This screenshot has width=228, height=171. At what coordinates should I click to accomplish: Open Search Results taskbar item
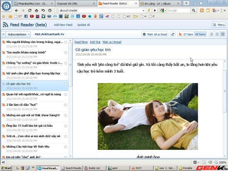click(x=72, y=168)
